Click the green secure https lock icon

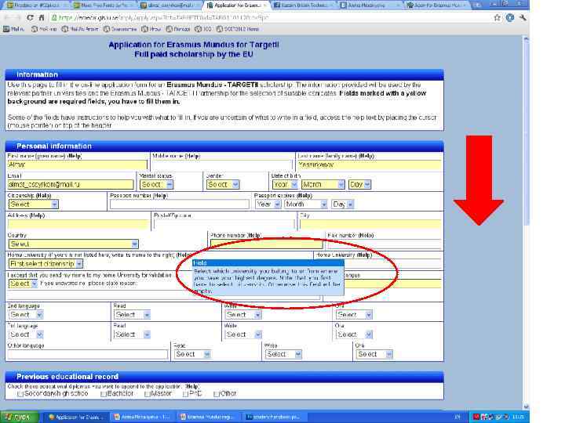pyautogui.click(x=54, y=17)
